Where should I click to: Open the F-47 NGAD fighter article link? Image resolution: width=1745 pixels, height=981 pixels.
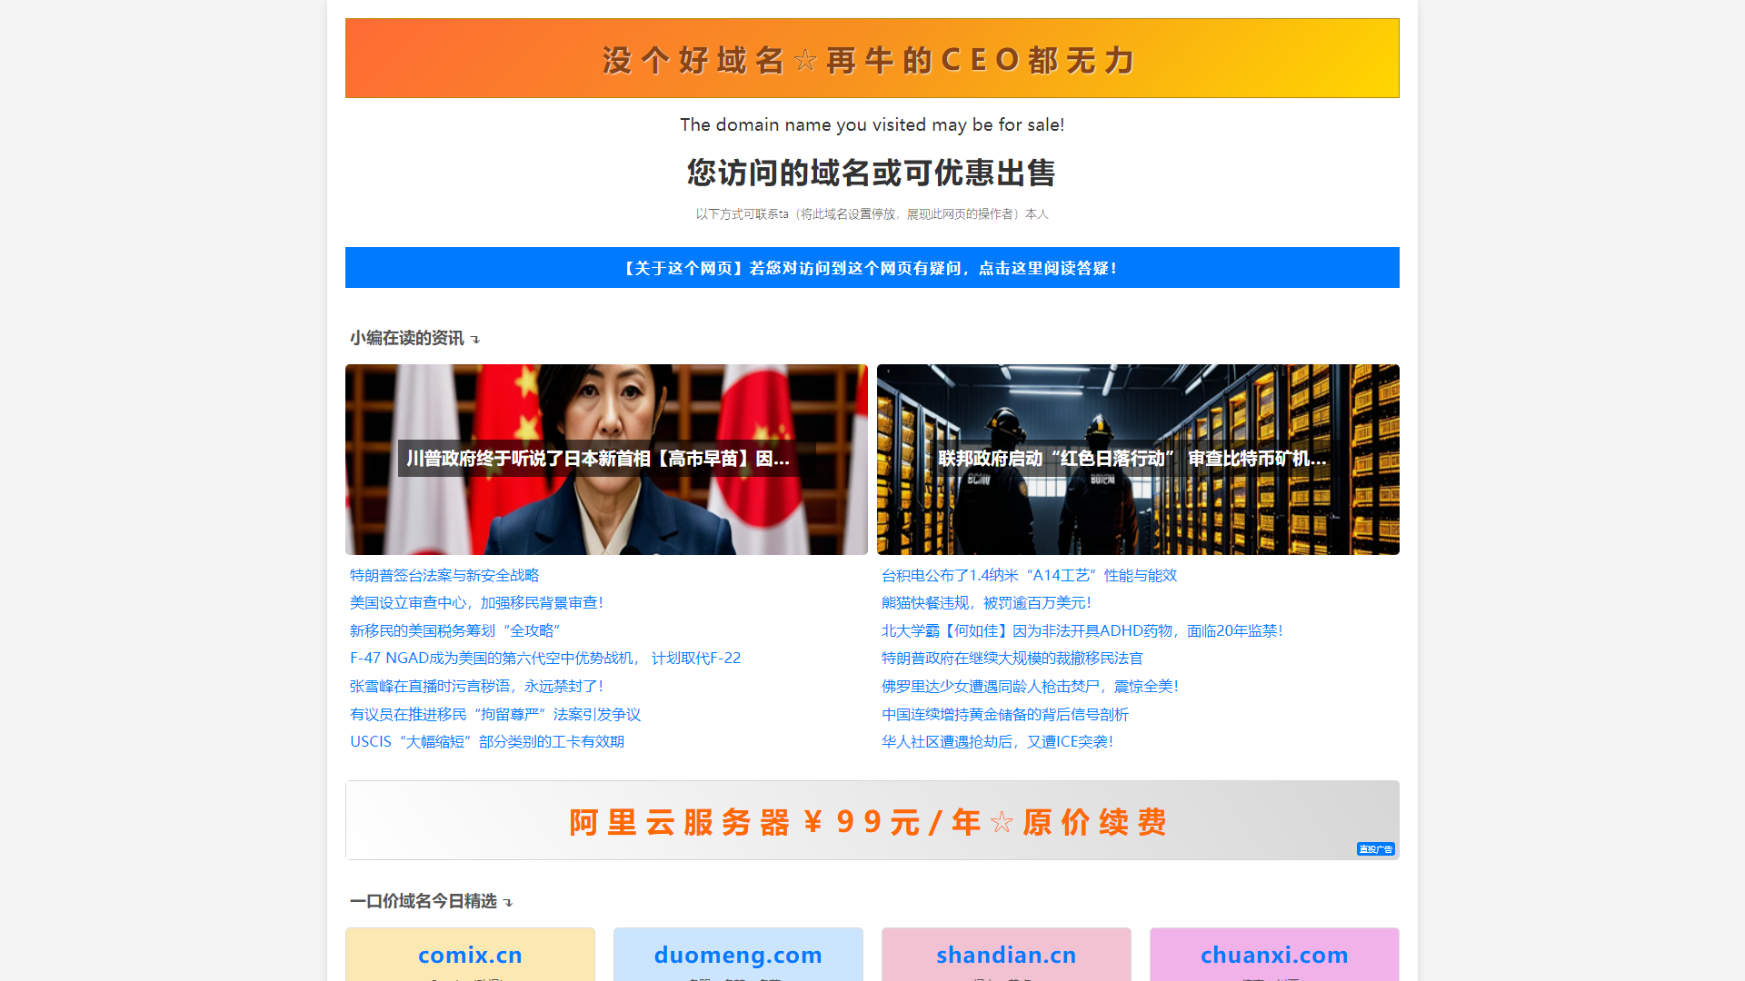pyautogui.click(x=545, y=659)
